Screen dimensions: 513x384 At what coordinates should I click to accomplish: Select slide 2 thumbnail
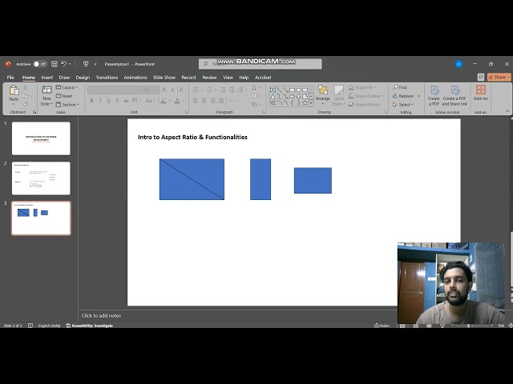click(41, 178)
